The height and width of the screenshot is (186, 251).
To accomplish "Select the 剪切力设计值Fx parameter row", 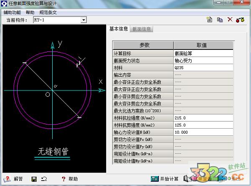I will pyautogui.click(x=143, y=139).
